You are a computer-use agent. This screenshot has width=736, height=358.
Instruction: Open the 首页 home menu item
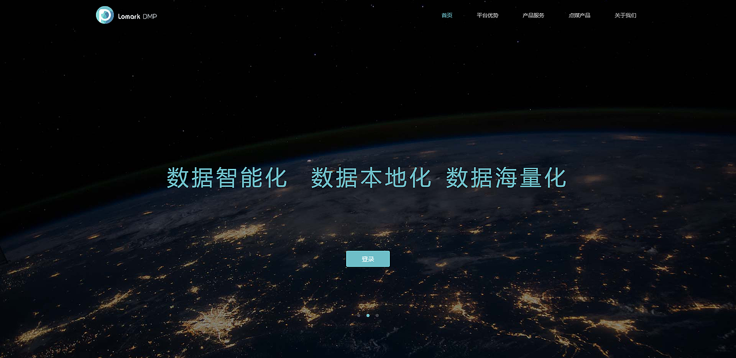447,16
